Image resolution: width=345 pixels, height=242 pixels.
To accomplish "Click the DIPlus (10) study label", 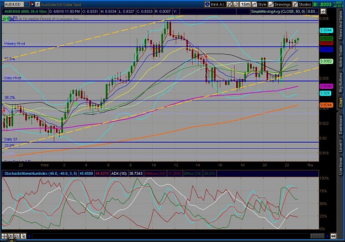I will click(x=193, y=174).
